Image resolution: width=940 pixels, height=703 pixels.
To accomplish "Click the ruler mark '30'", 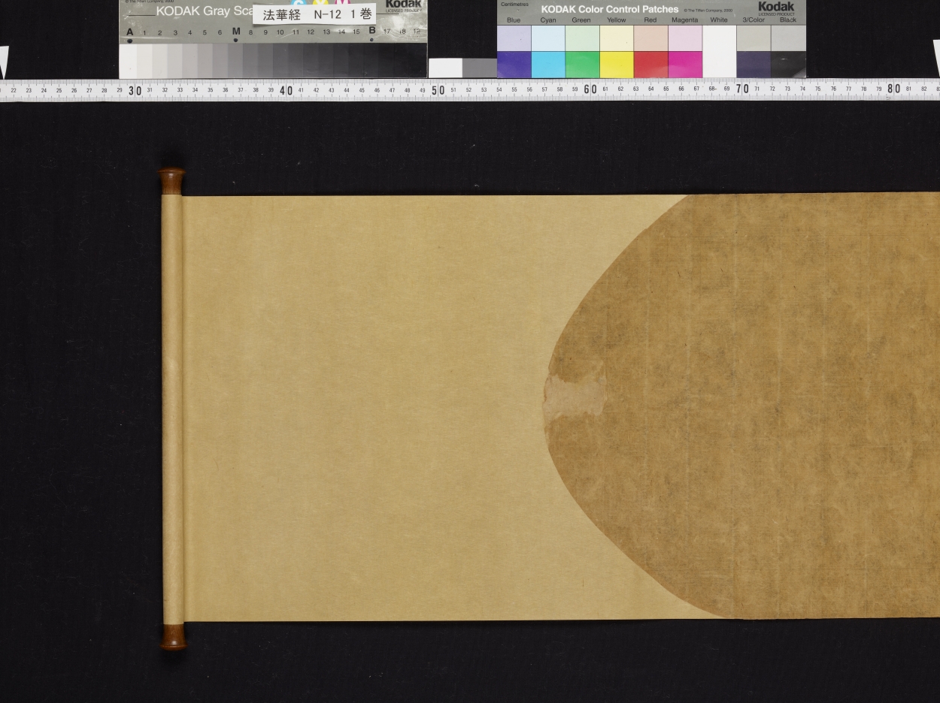I will pos(135,90).
